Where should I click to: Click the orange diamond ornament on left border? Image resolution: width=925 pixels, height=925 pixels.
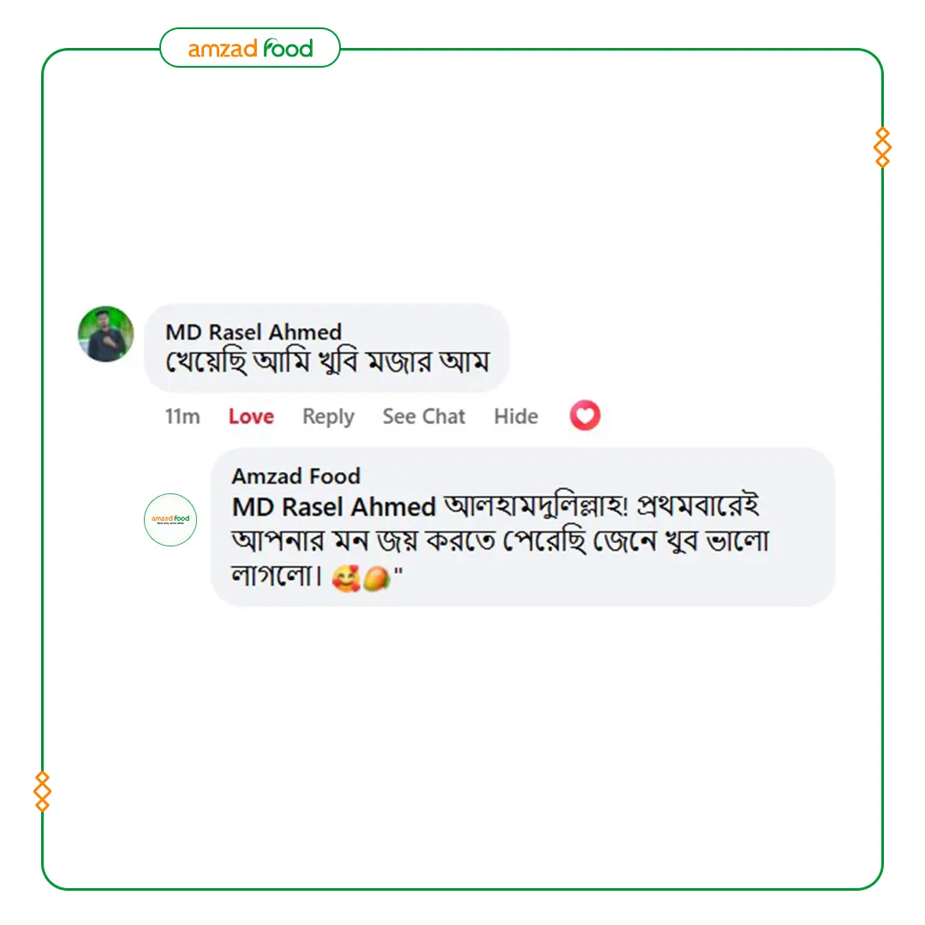point(43,791)
